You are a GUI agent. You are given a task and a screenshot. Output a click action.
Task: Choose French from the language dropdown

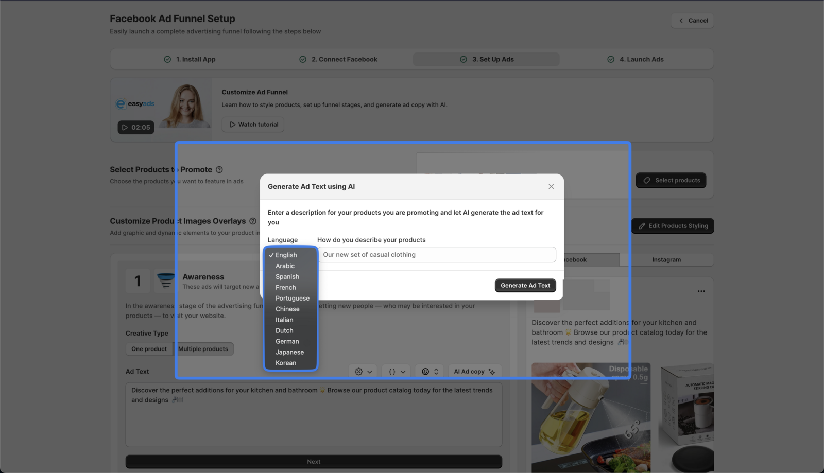coord(286,287)
